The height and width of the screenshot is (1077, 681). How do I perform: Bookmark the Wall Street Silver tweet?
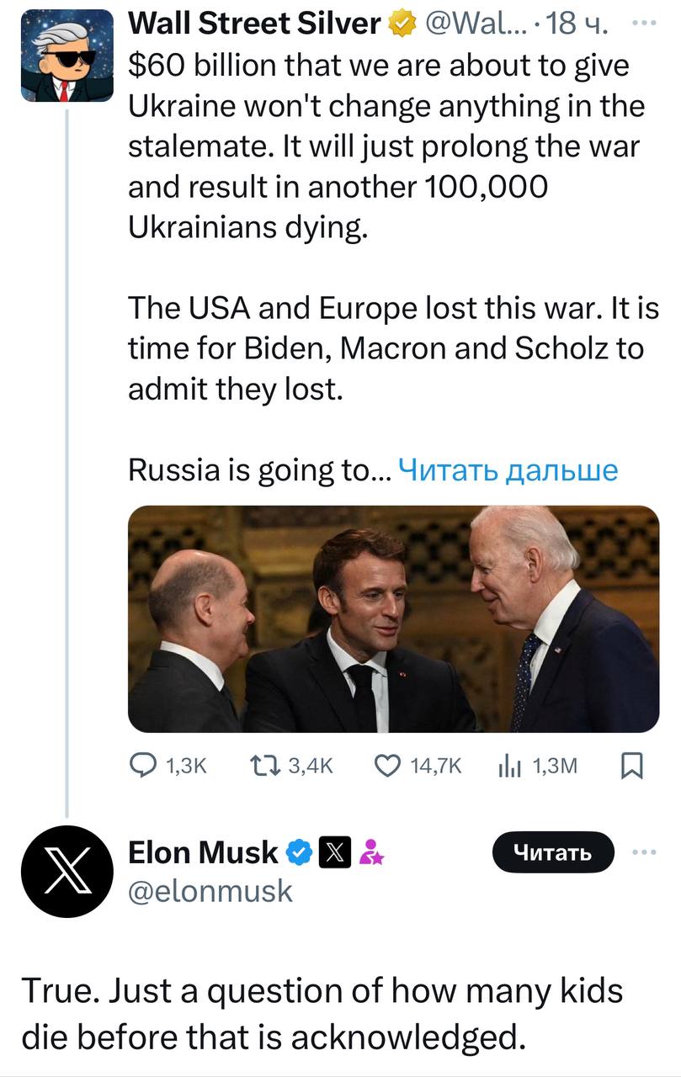point(630,764)
